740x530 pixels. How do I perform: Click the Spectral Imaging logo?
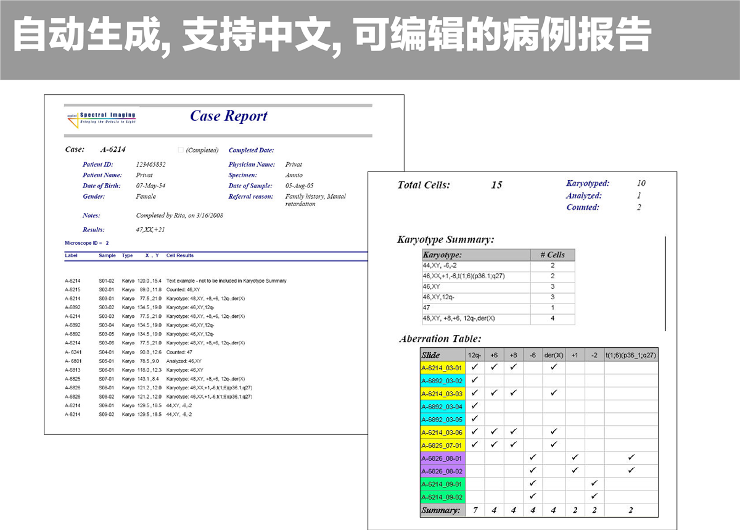101,118
